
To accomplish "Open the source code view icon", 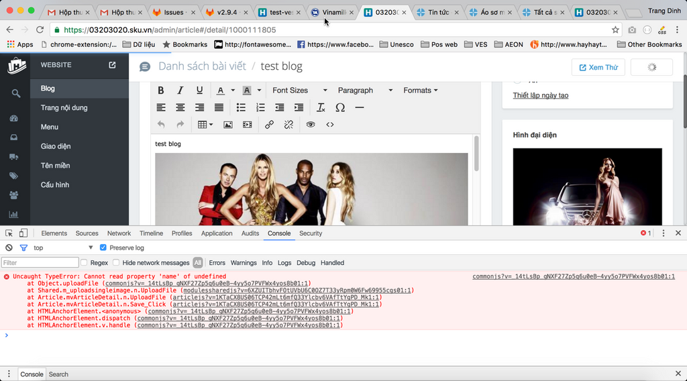I will [x=330, y=125].
